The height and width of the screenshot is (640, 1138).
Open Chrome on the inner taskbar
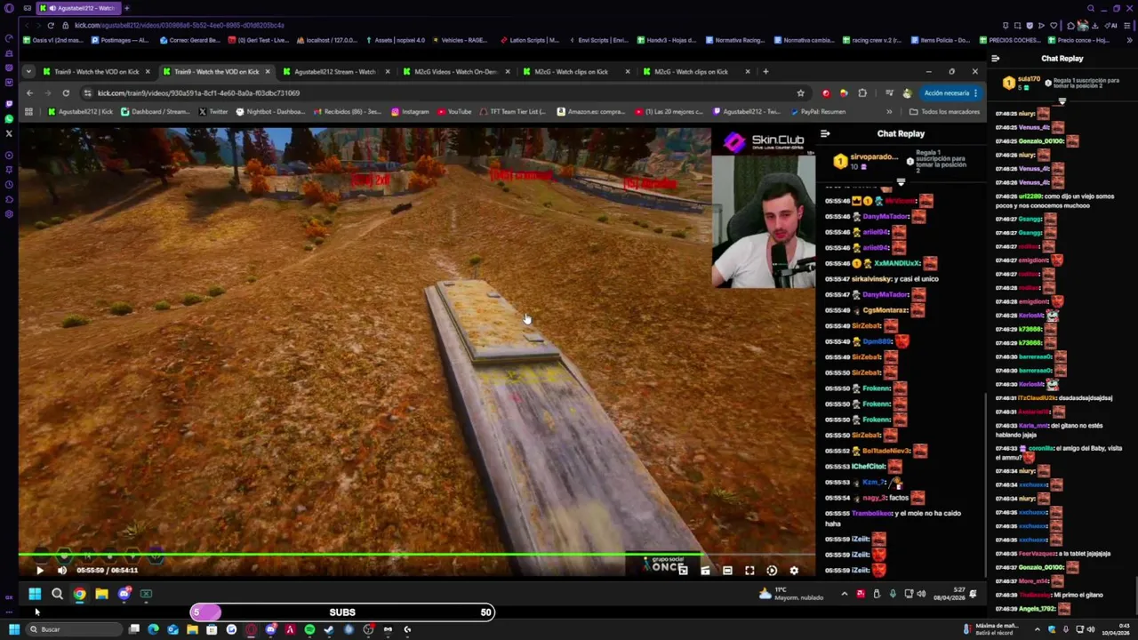pyautogui.click(x=79, y=594)
